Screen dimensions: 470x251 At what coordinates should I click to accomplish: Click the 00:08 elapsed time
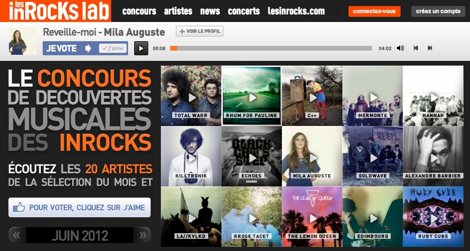click(159, 48)
